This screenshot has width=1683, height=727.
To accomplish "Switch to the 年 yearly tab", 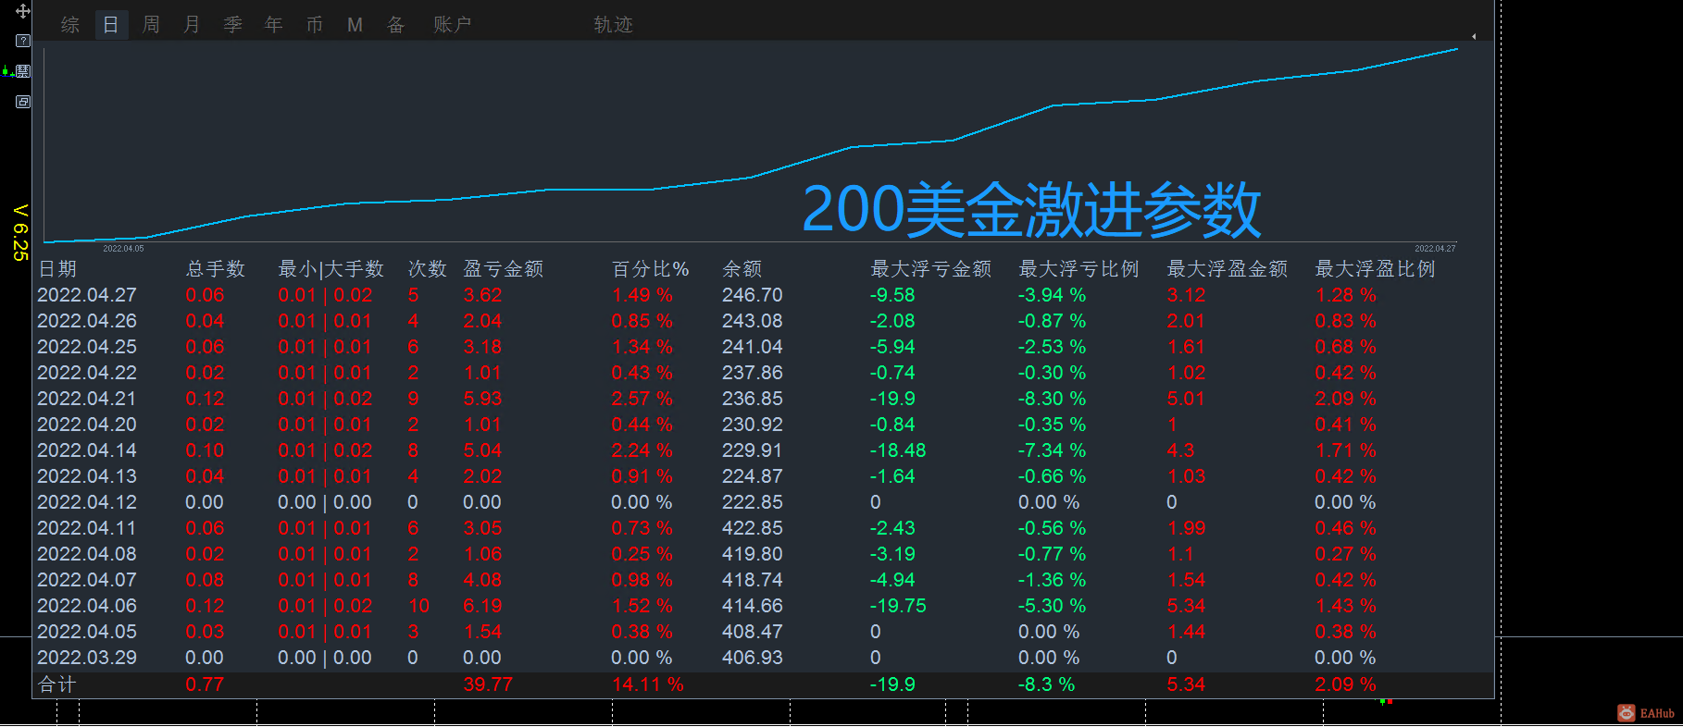I will pyautogui.click(x=273, y=25).
